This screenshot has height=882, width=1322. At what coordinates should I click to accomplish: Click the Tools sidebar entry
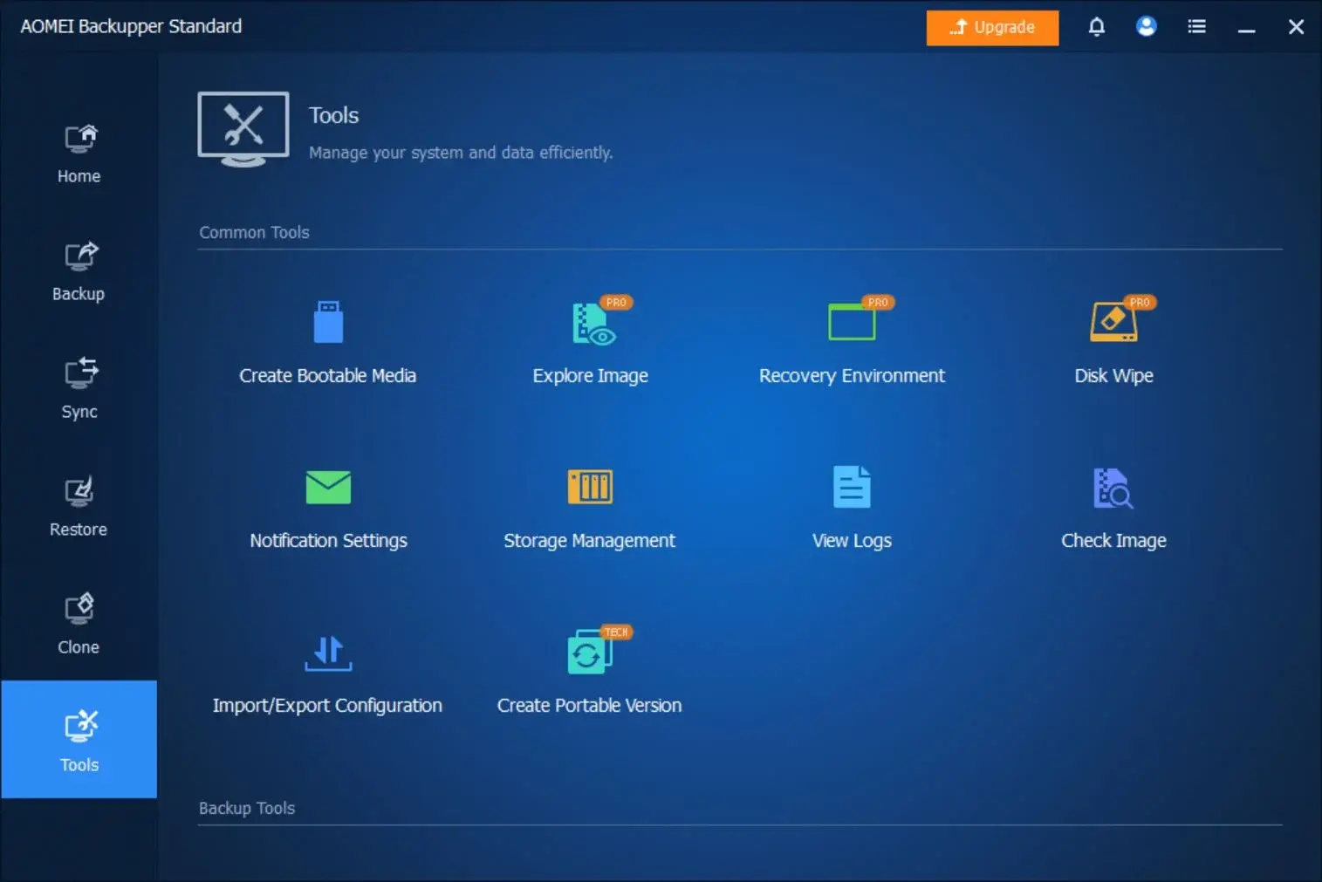79,740
